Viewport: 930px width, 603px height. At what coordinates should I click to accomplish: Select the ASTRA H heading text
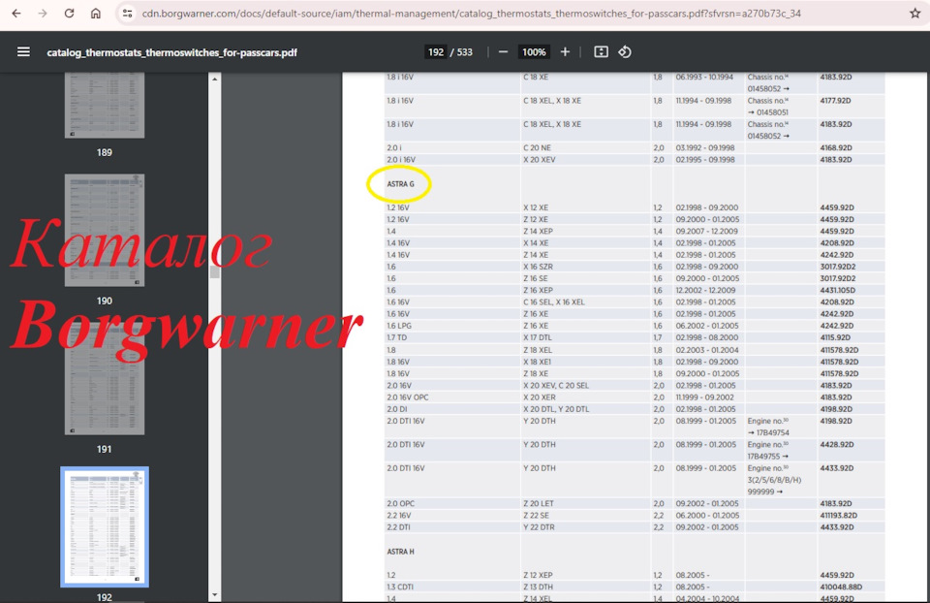point(400,552)
